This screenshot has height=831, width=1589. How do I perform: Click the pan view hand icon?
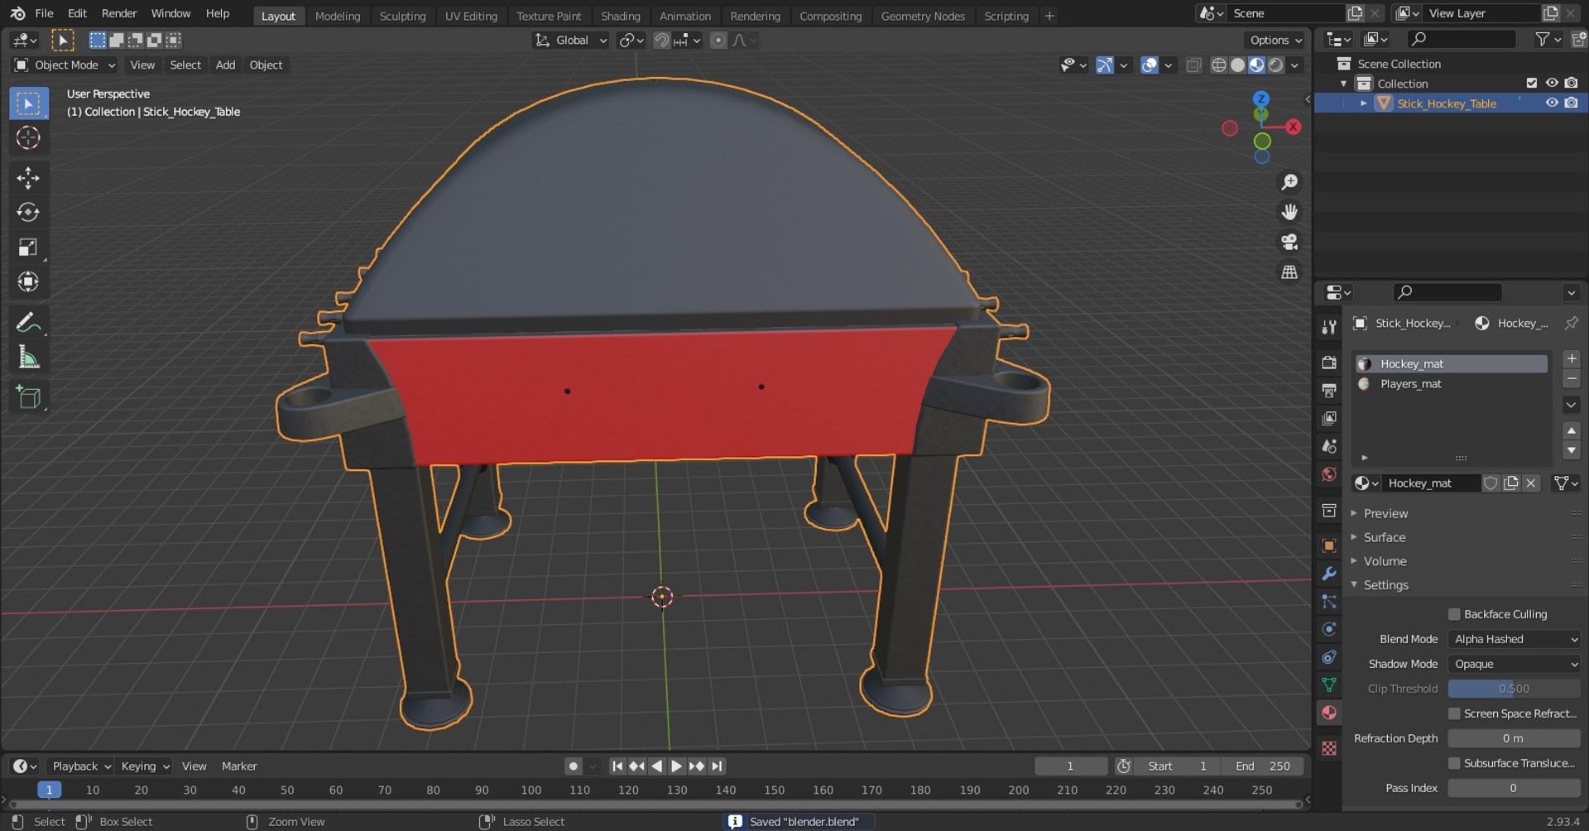[x=1289, y=212]
